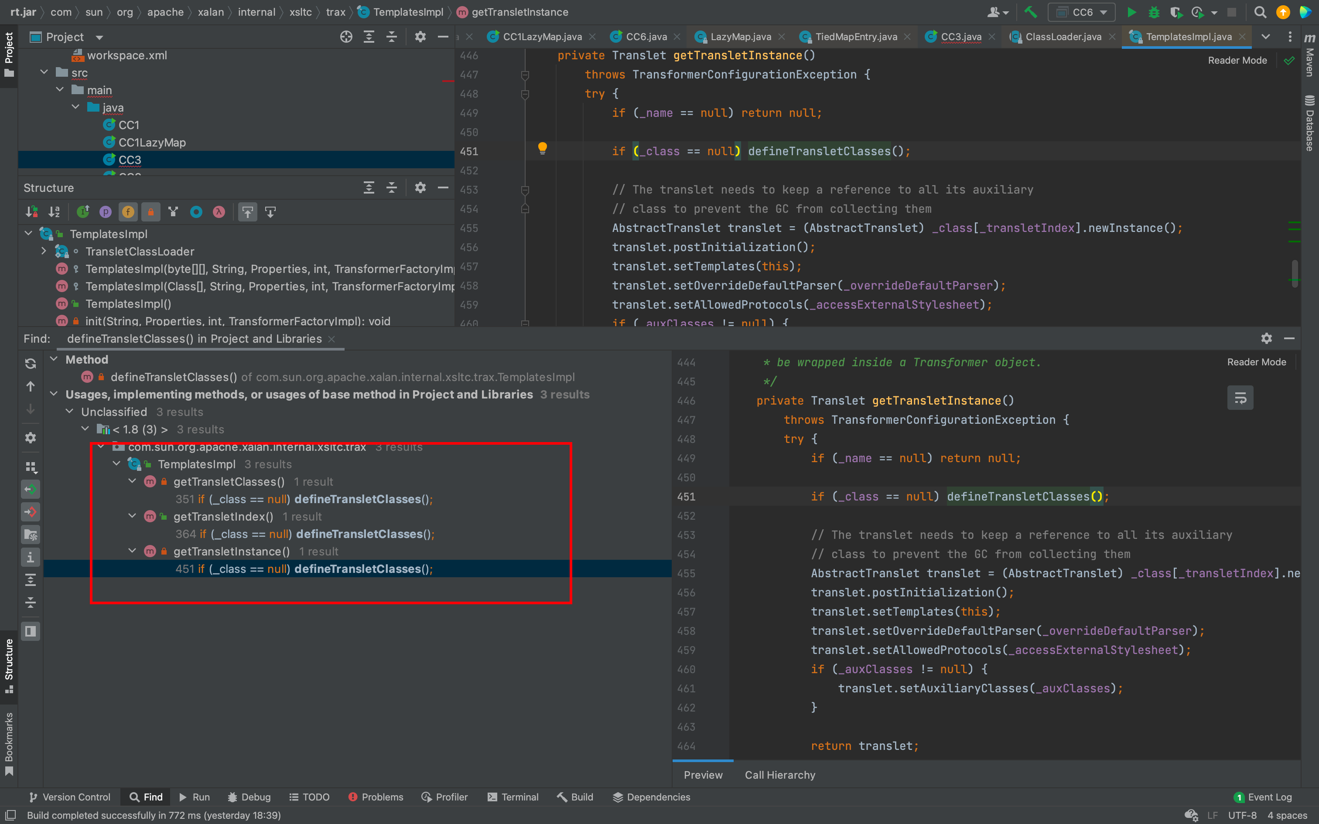The width and height of the screenshot is (1319, 824).
Task: Expand TransletClassLoader in Structure
Action: click(x=44, y=251)
